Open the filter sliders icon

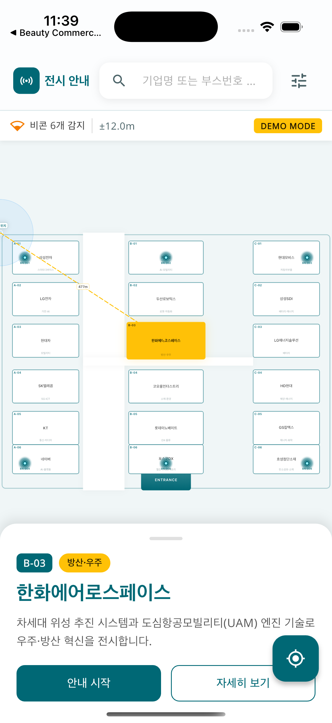pos(299,81)
